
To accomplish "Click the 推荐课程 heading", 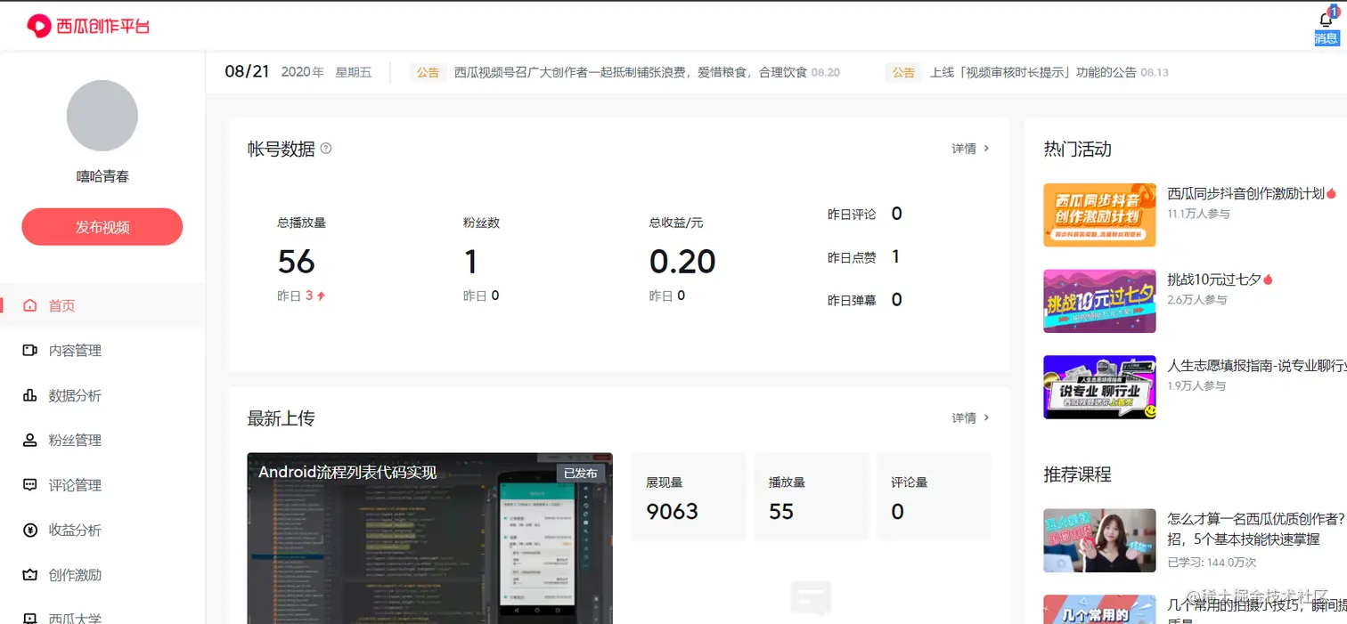I will click(1078, 474).
